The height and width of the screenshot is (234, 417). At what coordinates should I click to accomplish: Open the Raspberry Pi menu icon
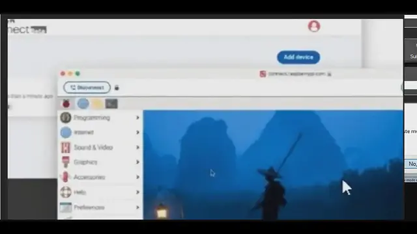[x=66, y=104]
